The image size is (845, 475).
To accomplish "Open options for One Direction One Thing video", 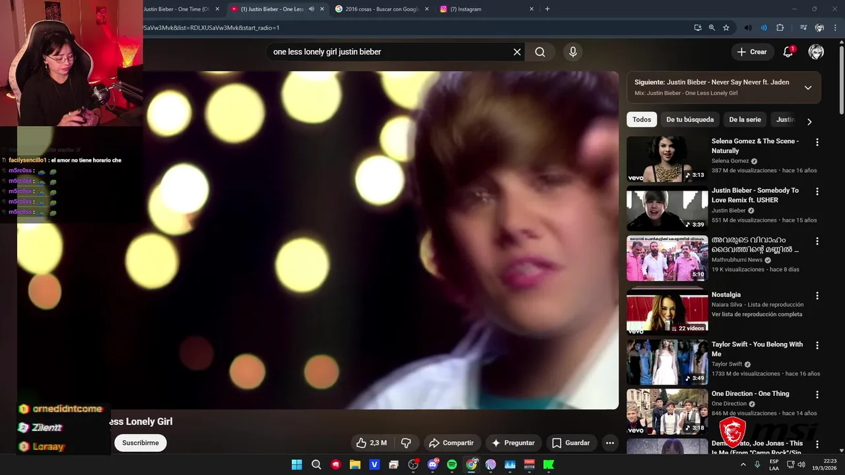I will click(x=817, y=395).
